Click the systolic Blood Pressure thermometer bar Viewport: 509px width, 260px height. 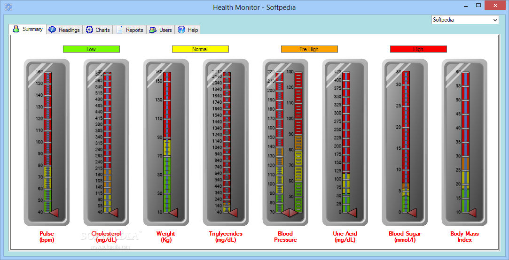pyautogui.click(x=280, y=142)
